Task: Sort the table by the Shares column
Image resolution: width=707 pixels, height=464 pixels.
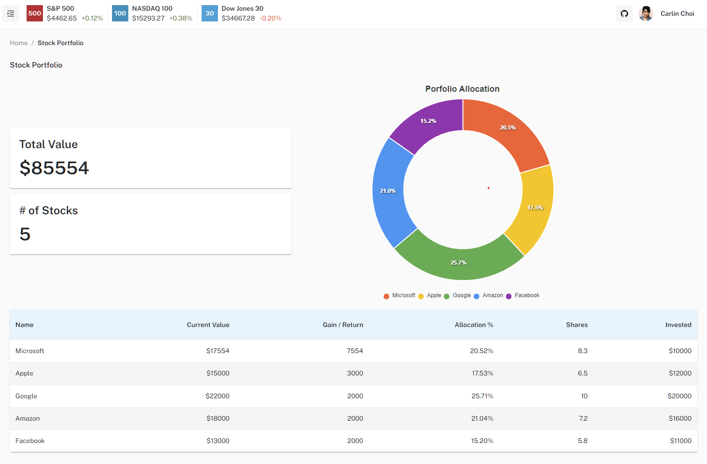Action: pos(577,325)
